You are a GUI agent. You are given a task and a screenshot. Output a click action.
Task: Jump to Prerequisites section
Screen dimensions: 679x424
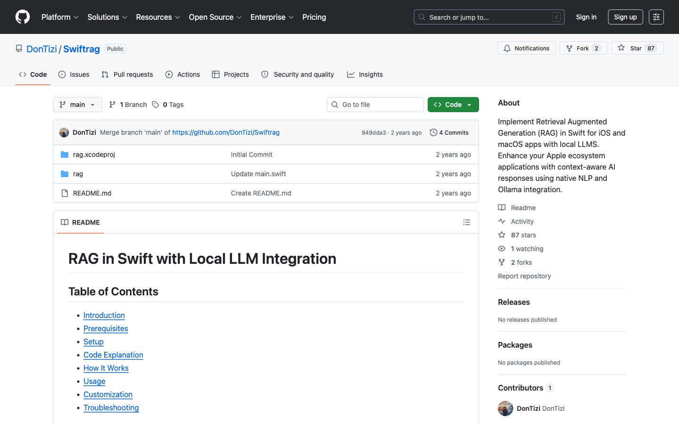click(x=106, y=328)
